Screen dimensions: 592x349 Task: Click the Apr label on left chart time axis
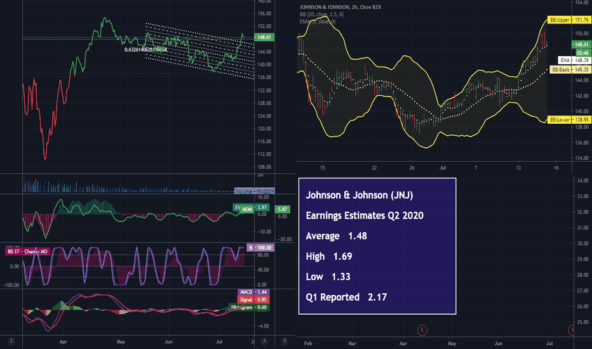[x=63, y=342]
